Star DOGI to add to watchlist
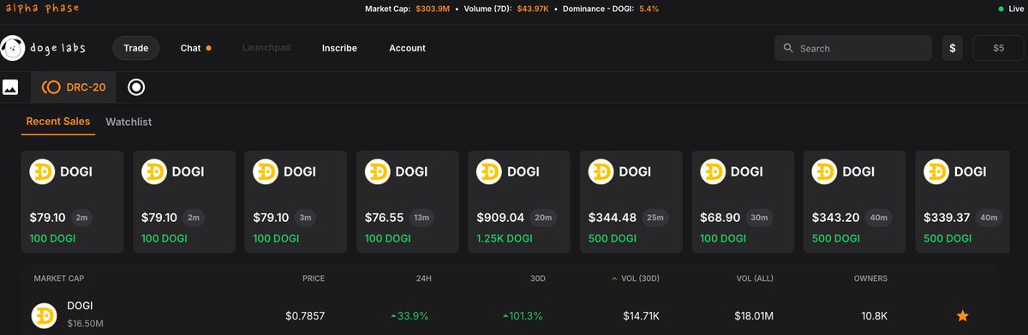Viewport: 1028px width, 335px height. (x=962, y=316)
